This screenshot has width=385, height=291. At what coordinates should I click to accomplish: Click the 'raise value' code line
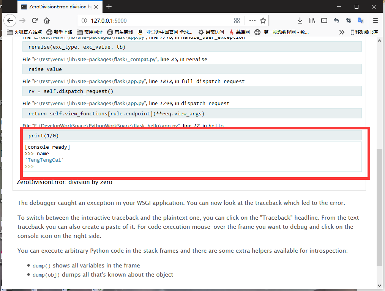[192, 69]
